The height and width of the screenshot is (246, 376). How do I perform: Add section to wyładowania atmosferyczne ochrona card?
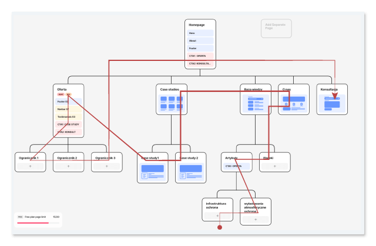coord(255,219)
